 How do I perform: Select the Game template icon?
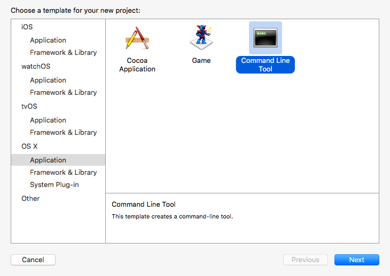201,37
